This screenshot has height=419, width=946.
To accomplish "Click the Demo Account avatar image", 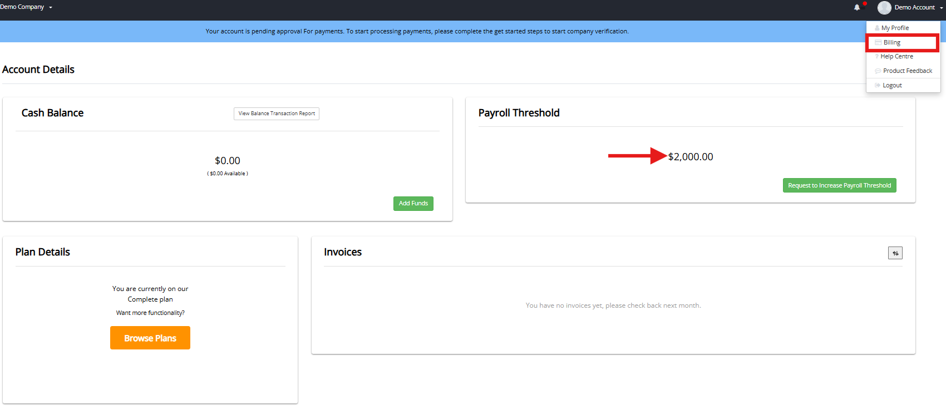I will tap(884, 8).
